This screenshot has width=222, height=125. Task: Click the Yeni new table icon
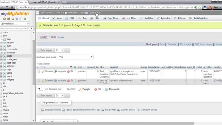[5, 39]
